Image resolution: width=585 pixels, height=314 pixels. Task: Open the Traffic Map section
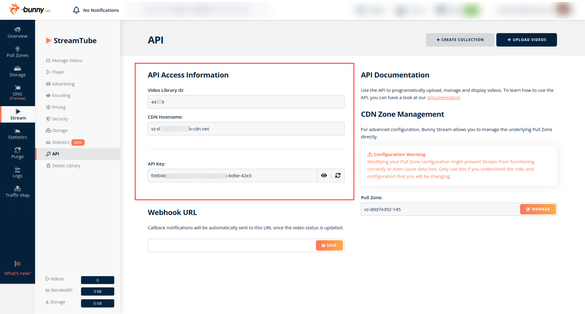pos(18,192)
